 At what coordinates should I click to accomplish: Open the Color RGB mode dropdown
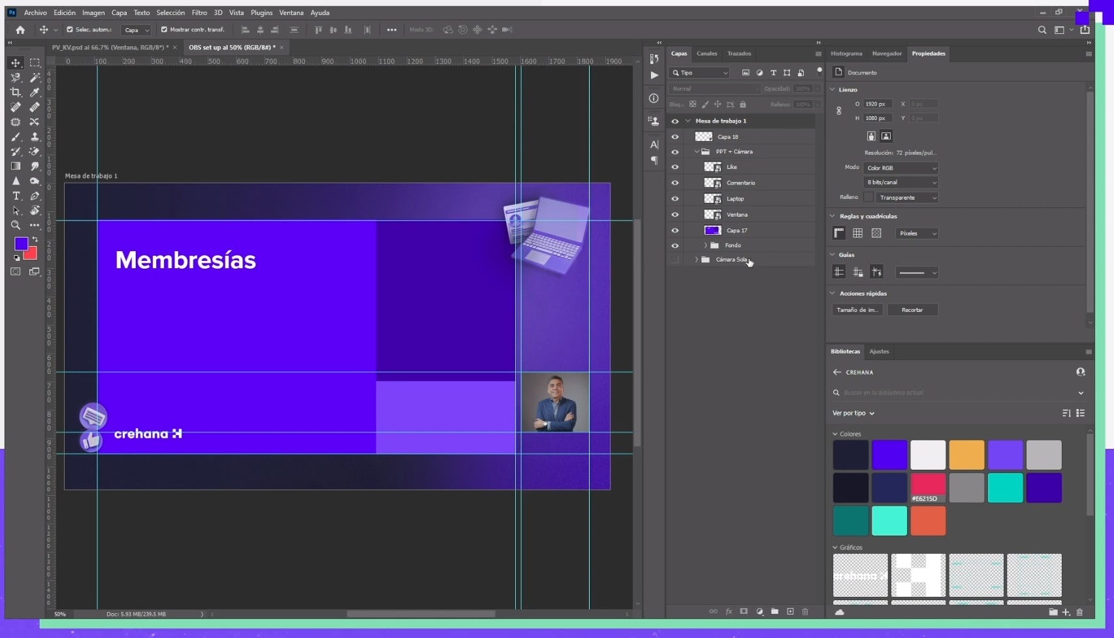(900, 168)
